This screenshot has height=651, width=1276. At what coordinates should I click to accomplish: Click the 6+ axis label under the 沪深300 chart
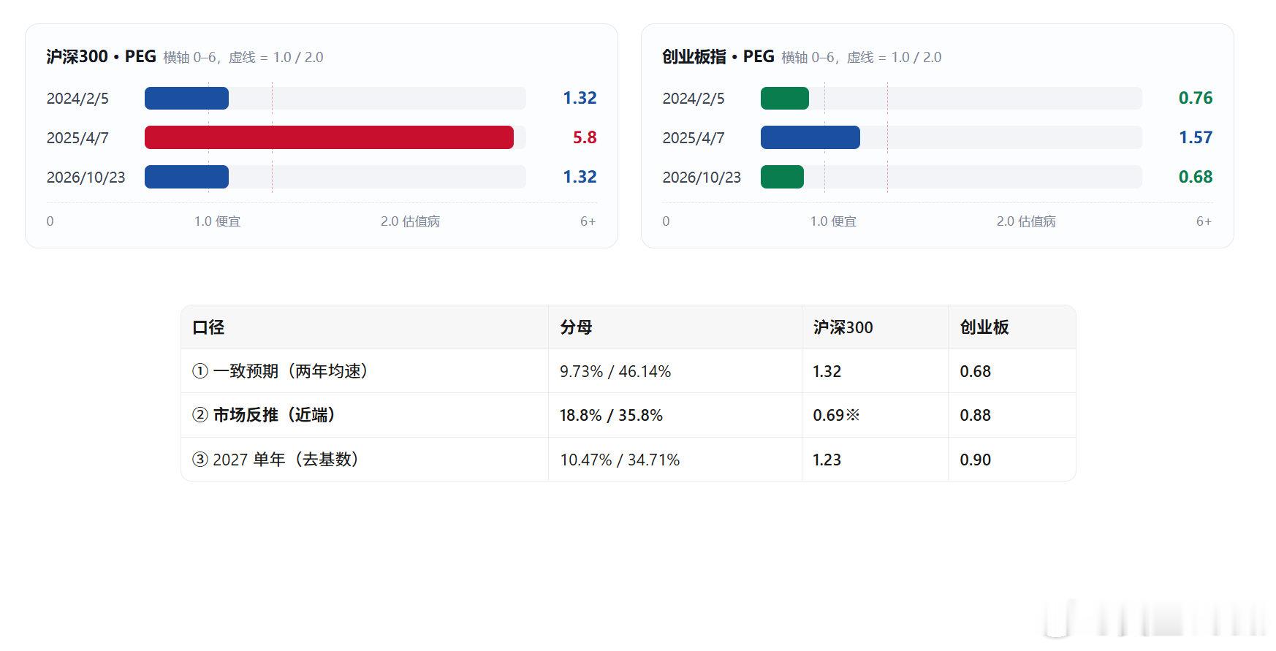point(588,221)
